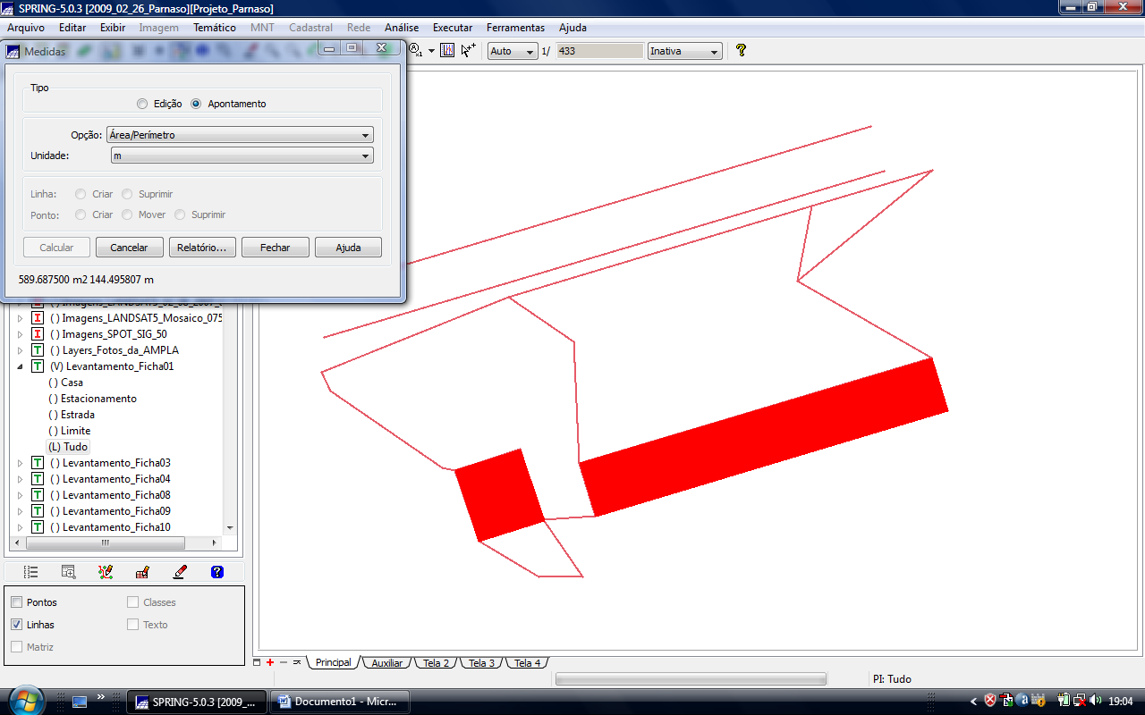Open the vector line editing icon
Viewport: 1145px width, 715px height.
(x=106, y=572)
